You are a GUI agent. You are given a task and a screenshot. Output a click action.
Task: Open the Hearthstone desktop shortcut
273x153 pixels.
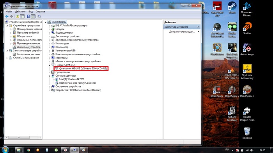click(x=217, y=49)
